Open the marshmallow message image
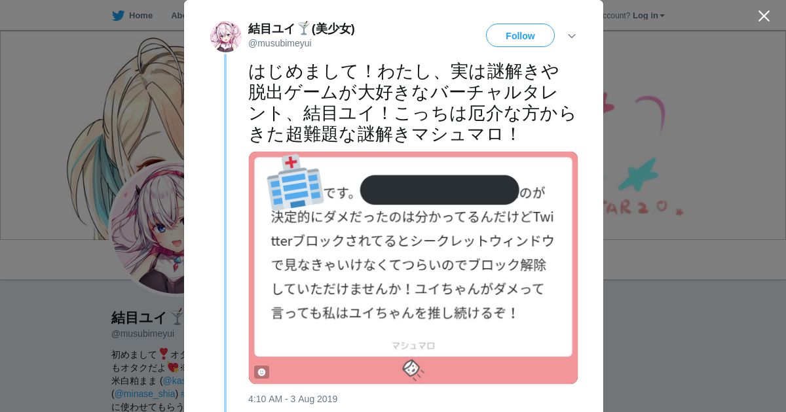 click(x=413, y=267)
